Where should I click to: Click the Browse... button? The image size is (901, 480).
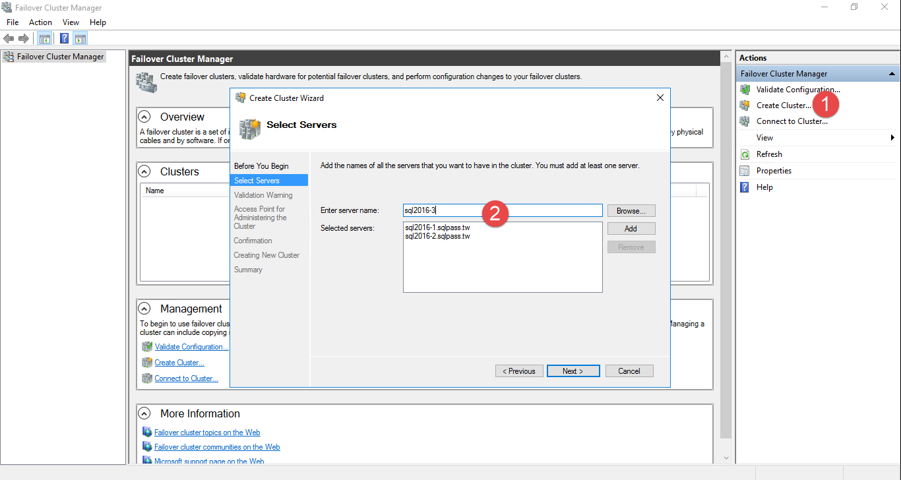[631, 211]
